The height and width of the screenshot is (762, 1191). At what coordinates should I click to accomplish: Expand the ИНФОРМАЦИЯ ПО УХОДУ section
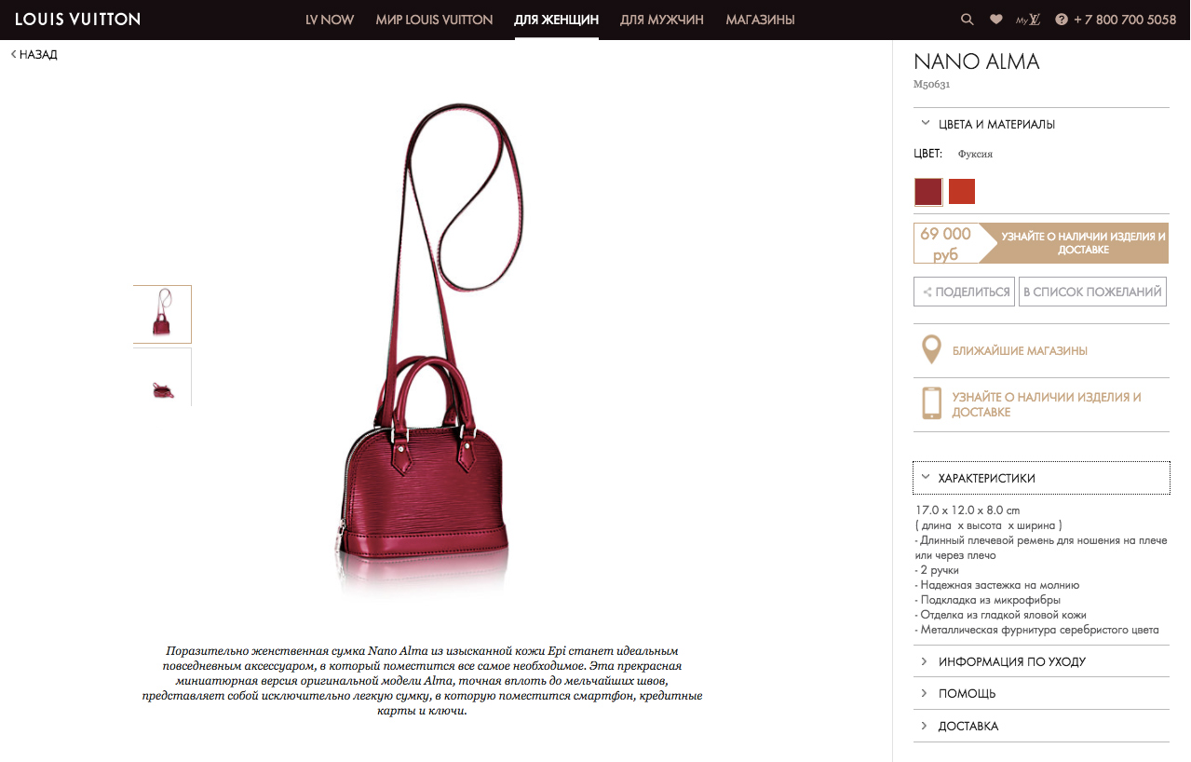coord(1041,661)
